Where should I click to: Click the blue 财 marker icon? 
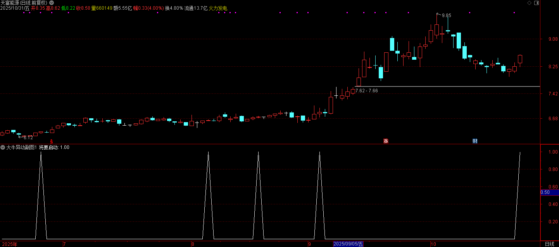click(x=475, y=141)
